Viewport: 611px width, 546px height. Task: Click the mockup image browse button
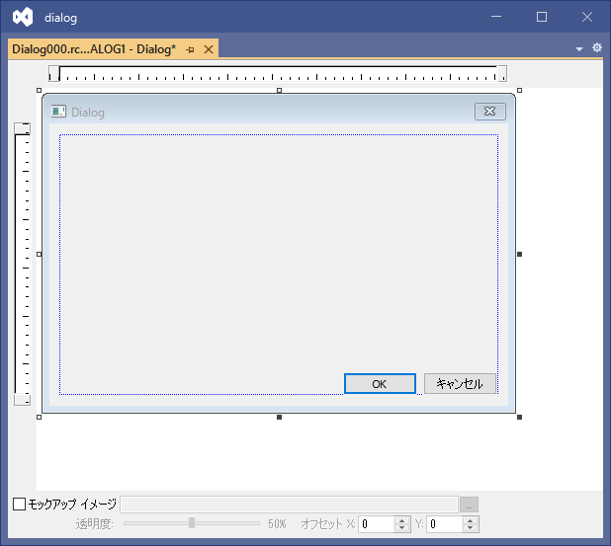[x=470, y=505]
